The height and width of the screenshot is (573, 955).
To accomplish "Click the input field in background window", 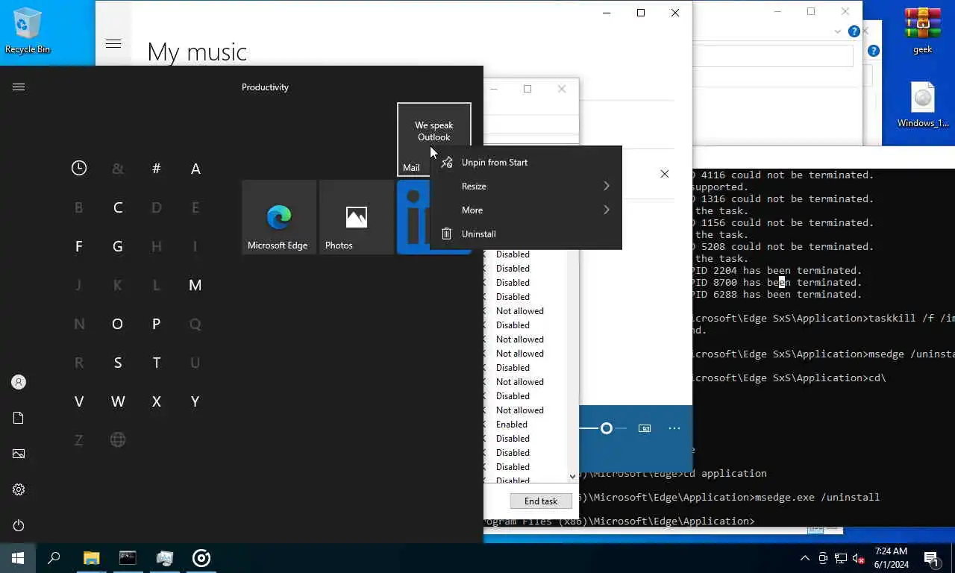I will point(773,56).
